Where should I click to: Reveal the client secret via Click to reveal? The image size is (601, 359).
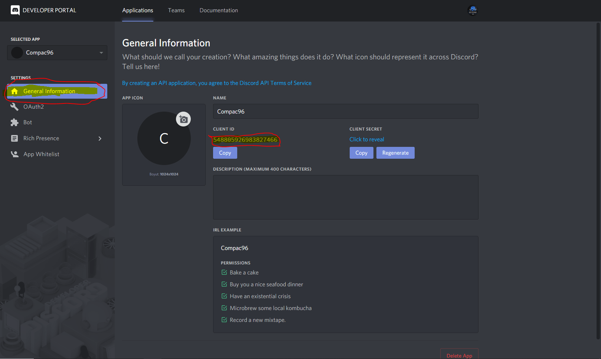click(367, 139)
